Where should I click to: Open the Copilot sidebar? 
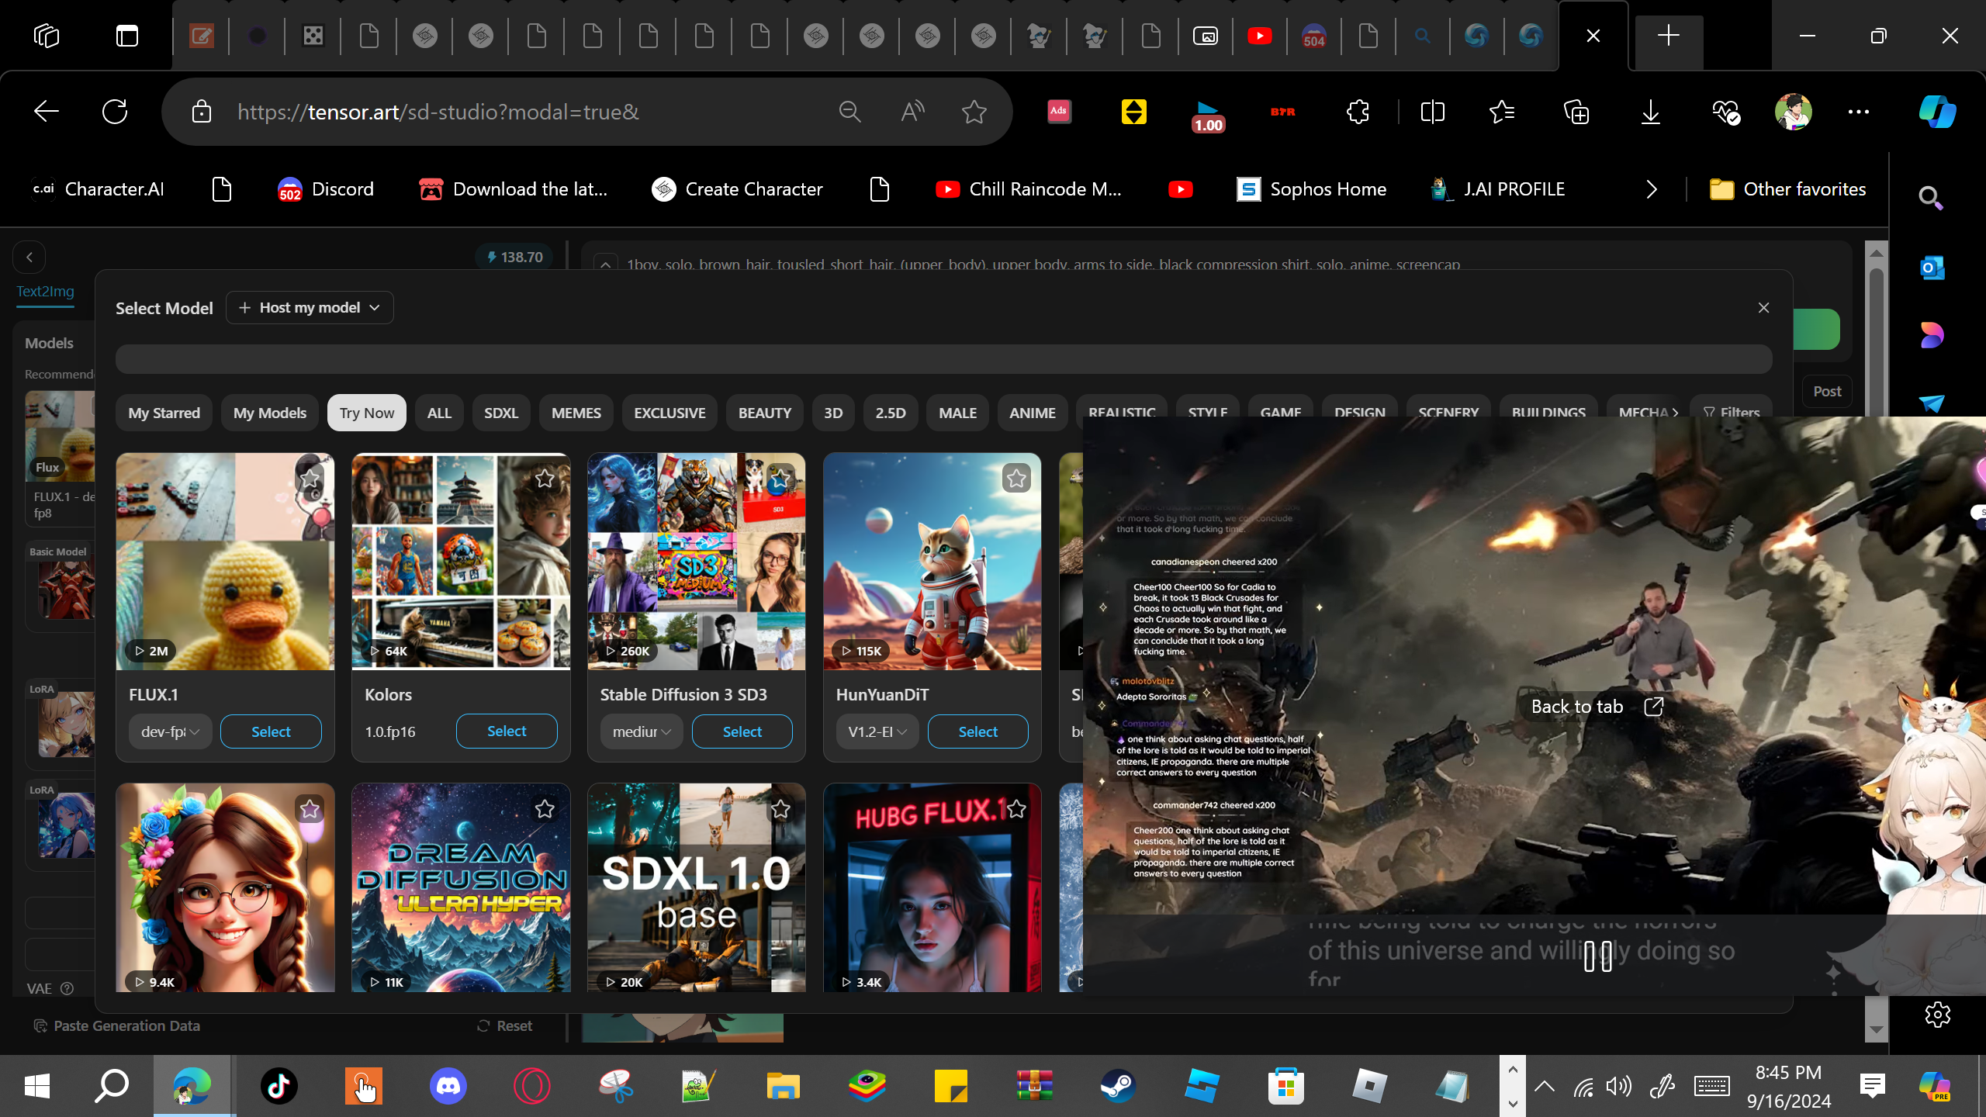click(x=1937, y=112)
